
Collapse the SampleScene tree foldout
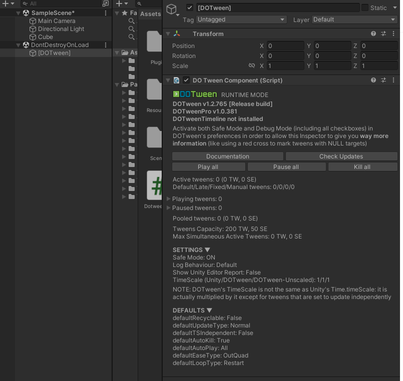(18, 13)
